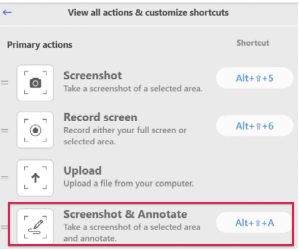Click the Shortcut column header
This screenshot has width=299, height=251.
(253, 43)
